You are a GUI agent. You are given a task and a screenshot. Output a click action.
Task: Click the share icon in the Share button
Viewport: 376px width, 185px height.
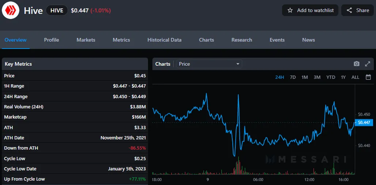point(349,10)
